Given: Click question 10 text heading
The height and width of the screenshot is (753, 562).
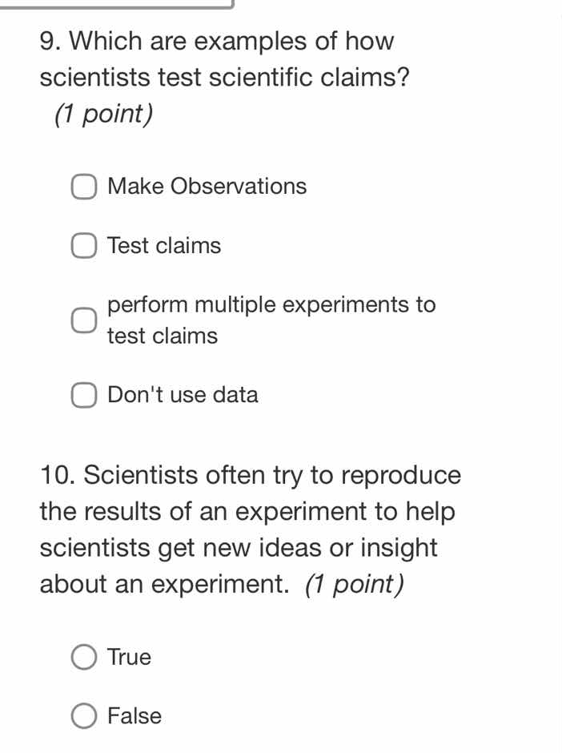Looking at the screenshot, I should pos(250,529).
